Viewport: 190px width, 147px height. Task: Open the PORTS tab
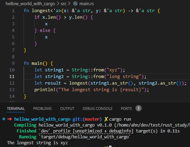(126, 109)
